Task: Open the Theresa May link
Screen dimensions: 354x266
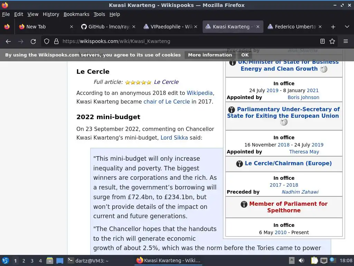Action: (304, 152)
